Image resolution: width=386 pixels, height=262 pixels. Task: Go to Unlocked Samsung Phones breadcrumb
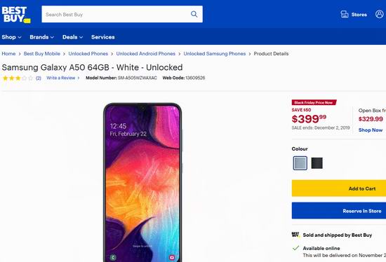point(215,53)
